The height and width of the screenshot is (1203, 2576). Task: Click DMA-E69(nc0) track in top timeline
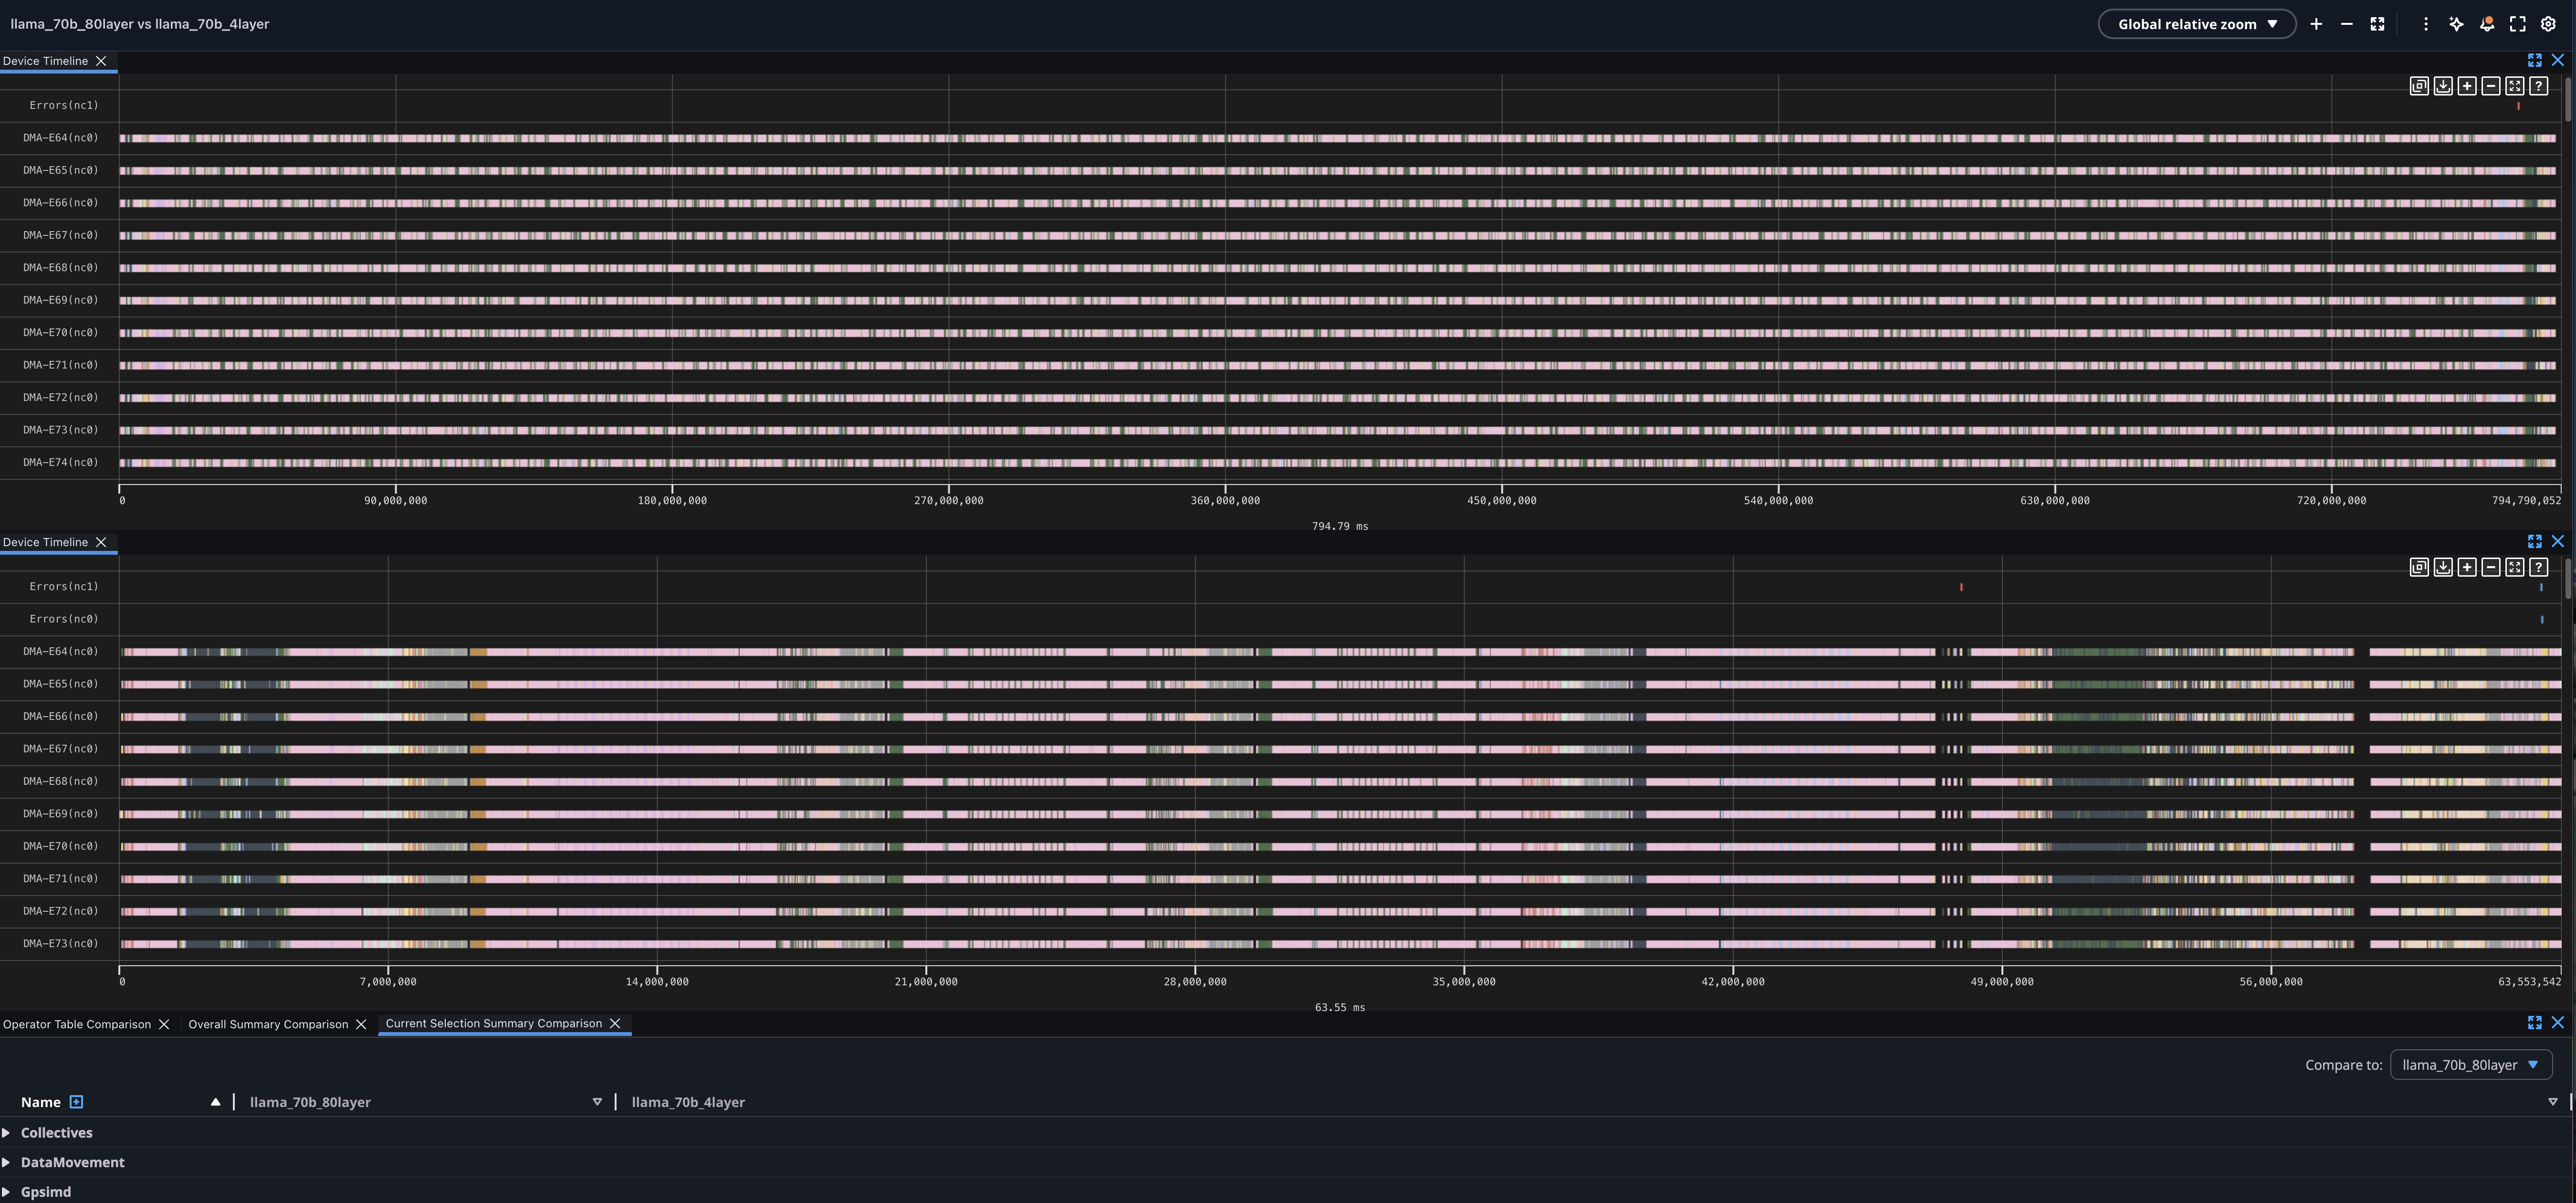1338,301
